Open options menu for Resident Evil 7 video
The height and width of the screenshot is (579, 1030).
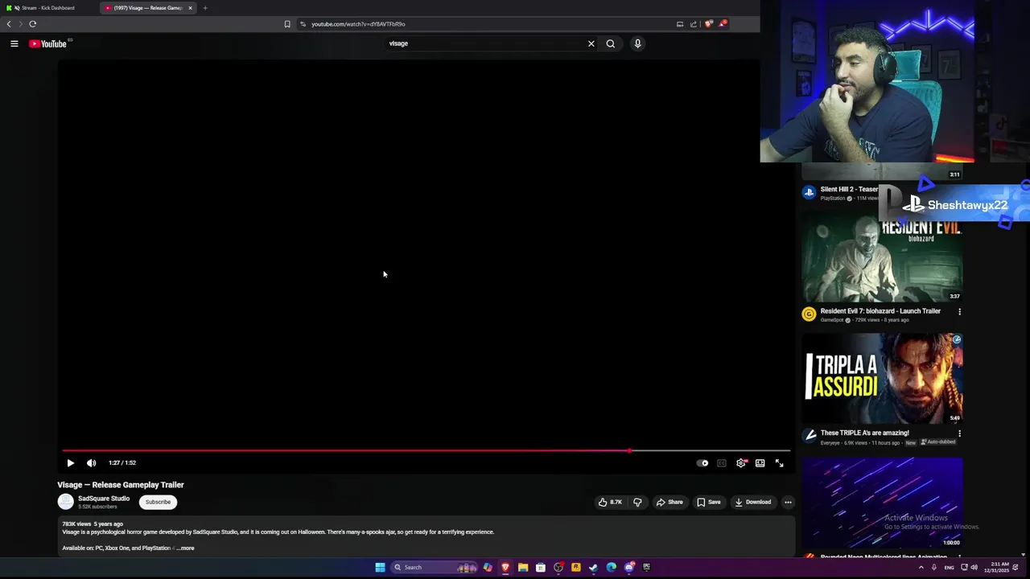[x=959, y=311]
